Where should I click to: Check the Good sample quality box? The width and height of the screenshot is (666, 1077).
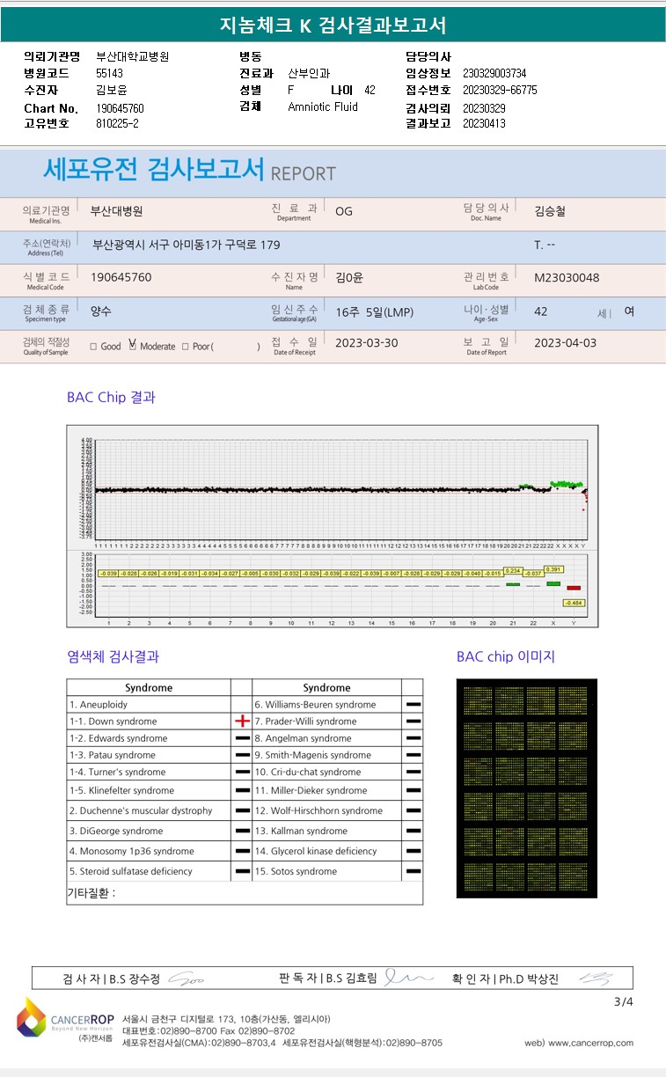click(93, 347)
